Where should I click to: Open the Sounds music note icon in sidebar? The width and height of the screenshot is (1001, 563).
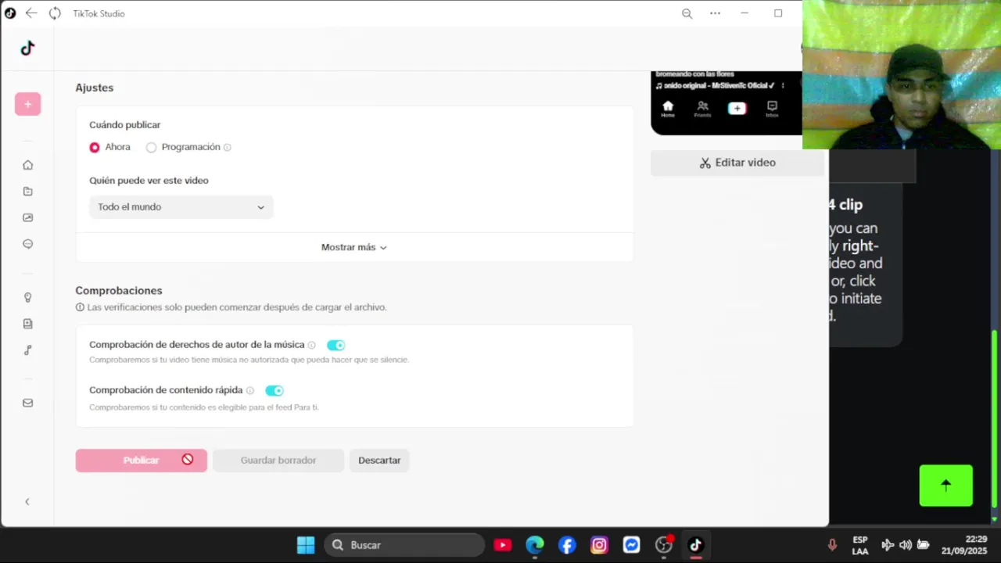coord(27,350)
